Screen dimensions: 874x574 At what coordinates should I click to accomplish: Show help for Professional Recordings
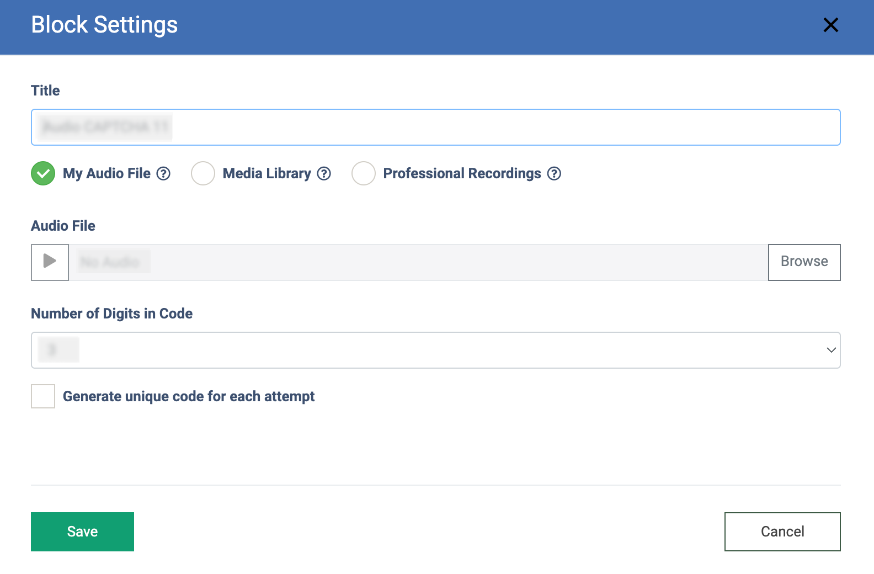(554, 173)
